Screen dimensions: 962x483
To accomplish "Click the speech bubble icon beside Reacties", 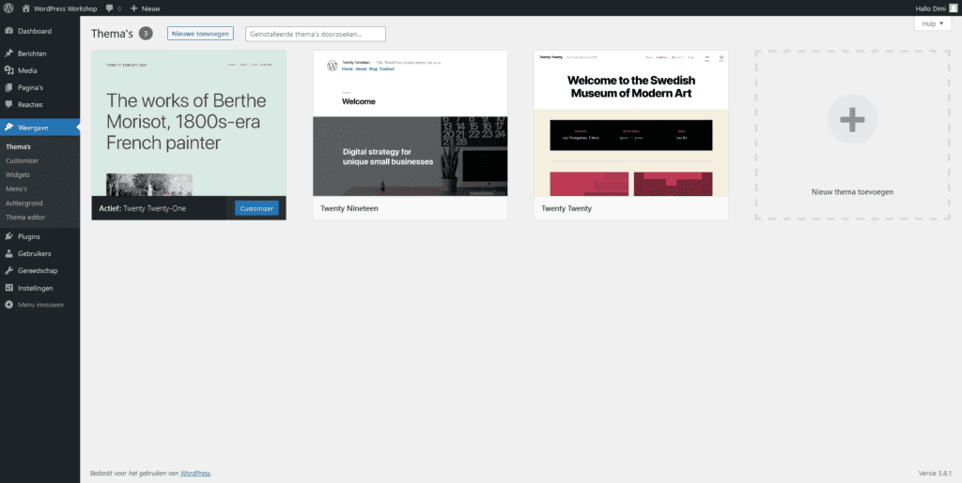I will [x=9, y=105].
